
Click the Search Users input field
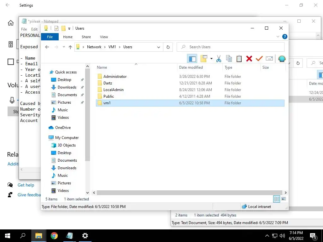[231, 47]
